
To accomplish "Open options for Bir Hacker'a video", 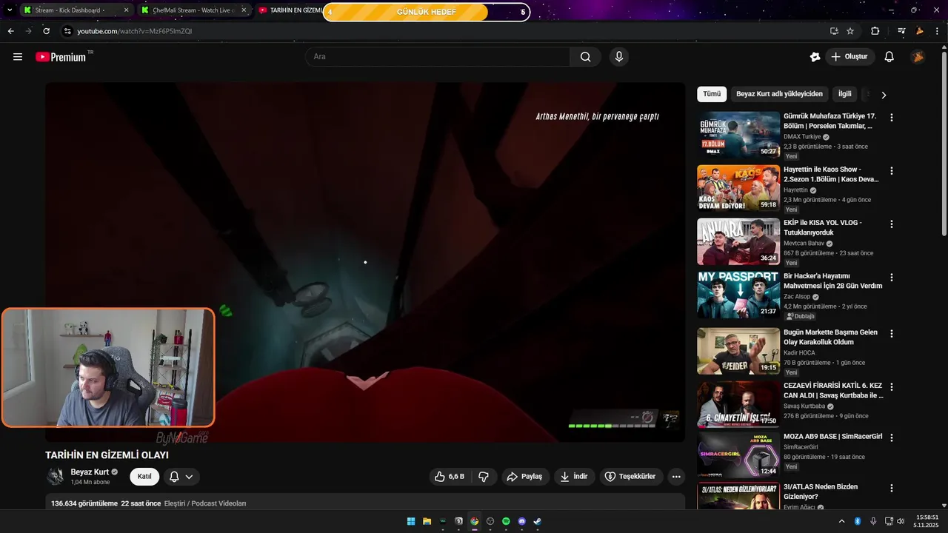I will point(892,278).
